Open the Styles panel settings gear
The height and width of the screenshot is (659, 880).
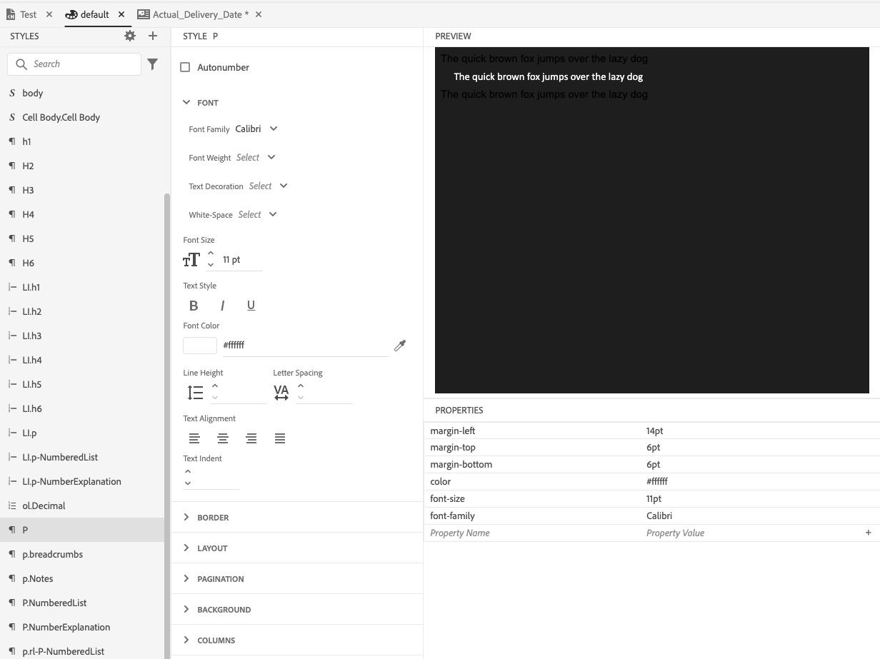tap(130, 35)
